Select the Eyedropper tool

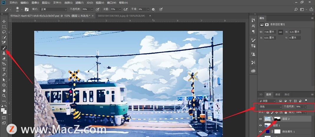pyautogui.click(x=4, y=42)
